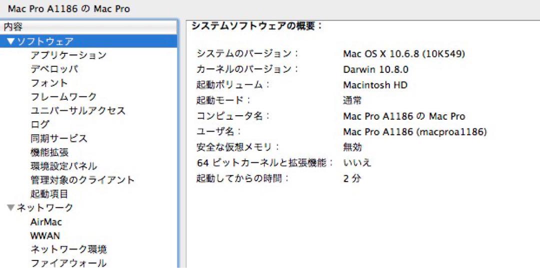Select アプリケーション in the sidebar
Image resolution: width=540 pixels, height=268 pixels.
click(68, 55)
